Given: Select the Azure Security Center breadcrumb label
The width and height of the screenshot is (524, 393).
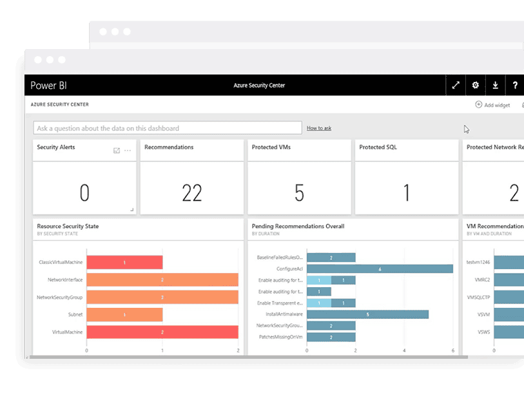Looking at the screenshot, I should click(x=60, y=104).
